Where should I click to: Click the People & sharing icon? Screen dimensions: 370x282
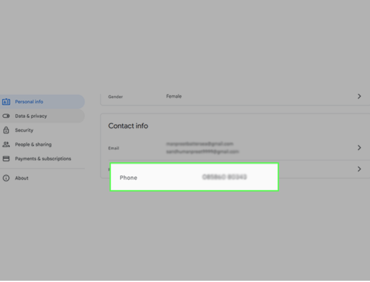click(6, 144)
